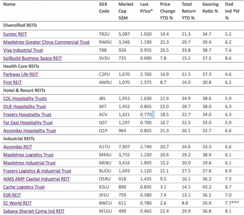Click market cap value 5,087
The height and width of the screenshot is (215, 244).
[124, 34]
